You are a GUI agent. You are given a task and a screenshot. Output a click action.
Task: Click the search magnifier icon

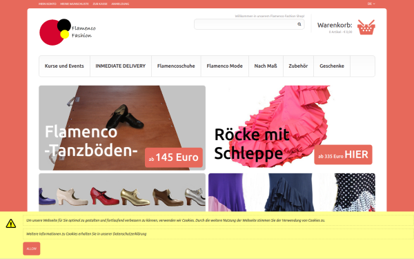[299, 24]
